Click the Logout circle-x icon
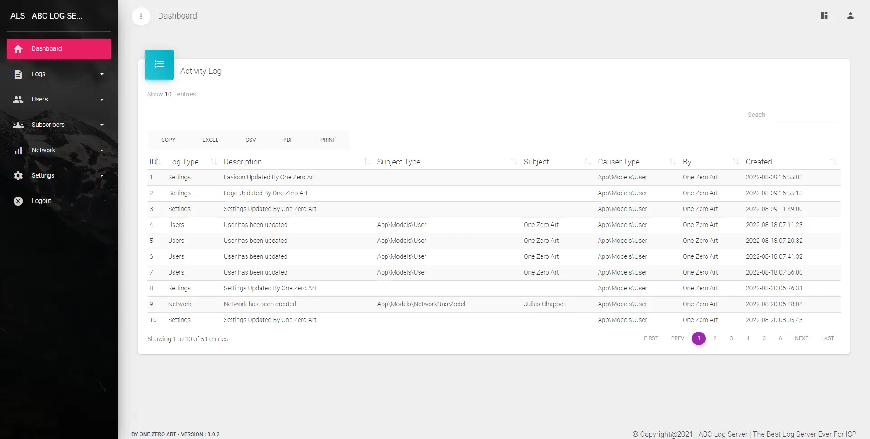The image size is (870, 439). 18,201
